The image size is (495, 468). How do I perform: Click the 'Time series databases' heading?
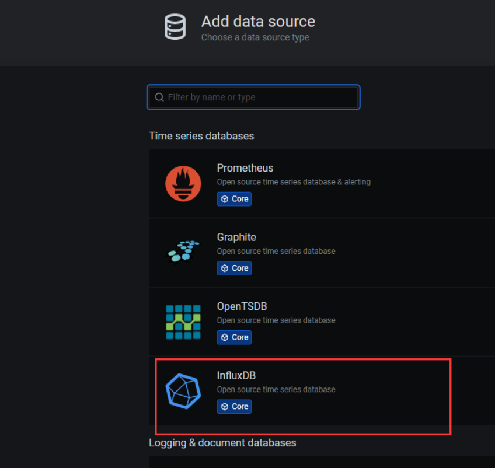[201, 136]
